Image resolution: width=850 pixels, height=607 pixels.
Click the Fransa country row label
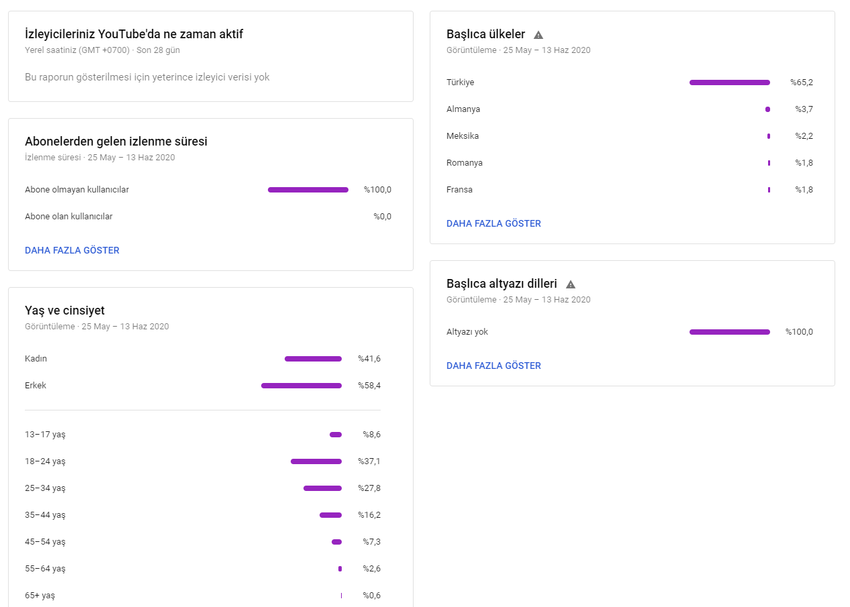[x=459, y=190]
